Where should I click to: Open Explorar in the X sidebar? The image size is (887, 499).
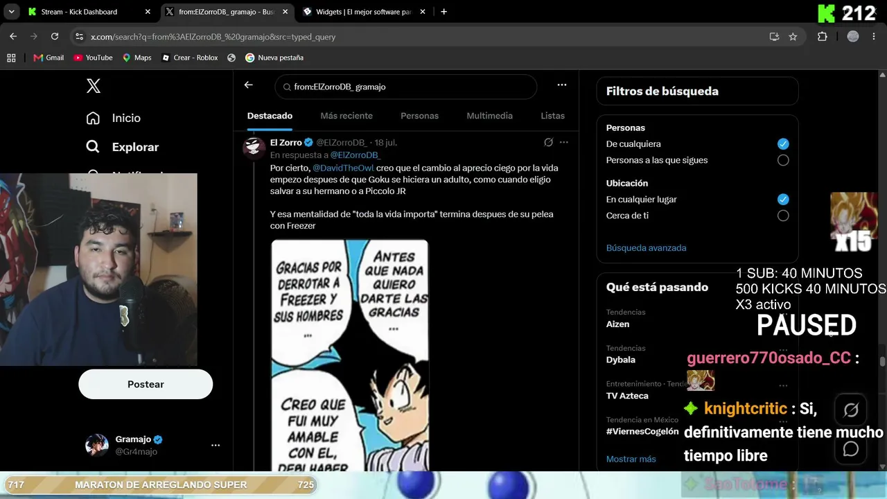(x=122, y=147)
